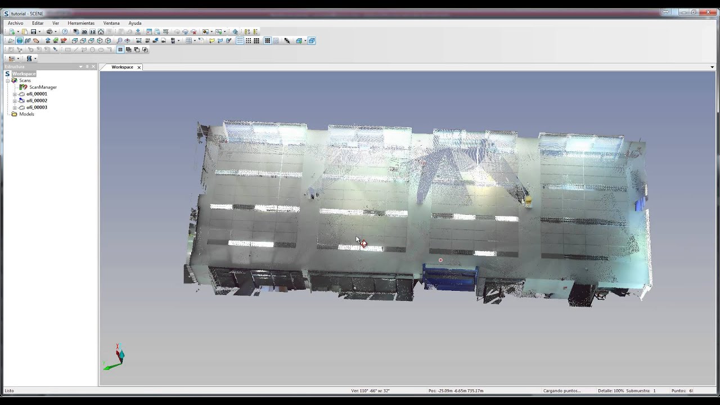Click the red target center-rotation icon
The width and height of the screenshot is (720, 405).
(127, 40)
